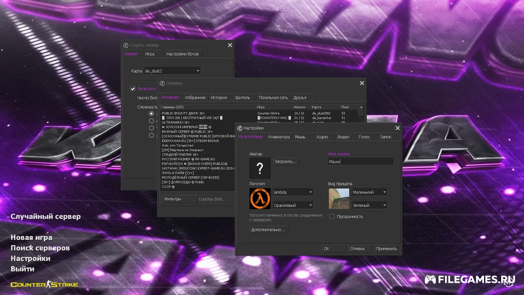
Task: Click the Имя игрока Player input field
Action: coord(360,162)
